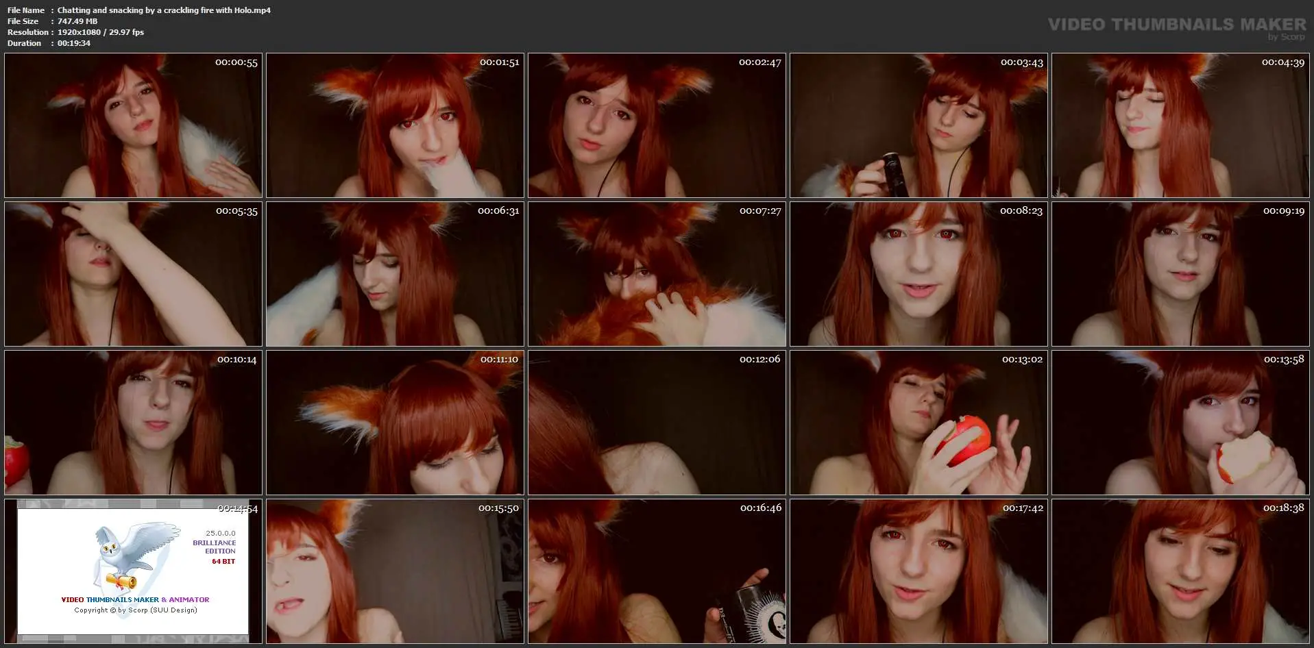Click the 64 BIT label on splash
The image size is (1314, 648).
(223, 562)
